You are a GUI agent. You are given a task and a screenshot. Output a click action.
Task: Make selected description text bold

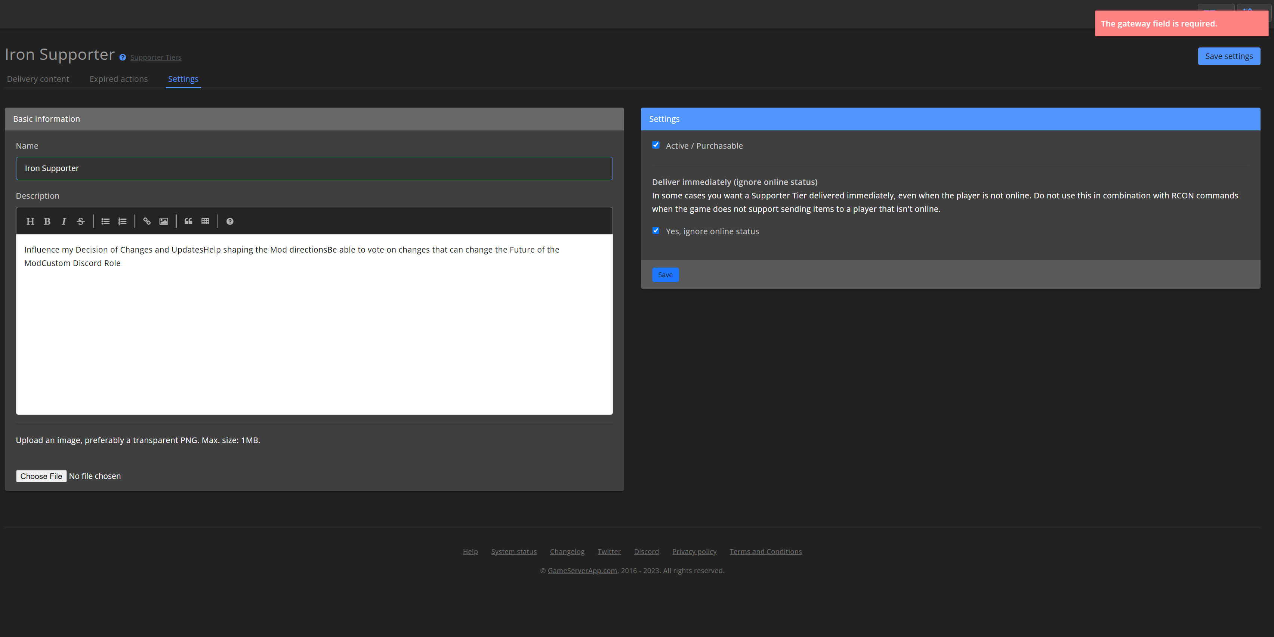[47, 221]
